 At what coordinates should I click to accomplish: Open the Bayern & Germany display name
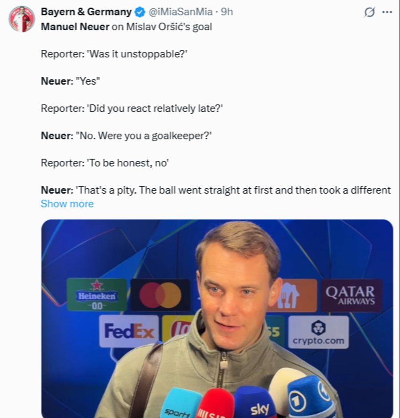click(86, 12)
